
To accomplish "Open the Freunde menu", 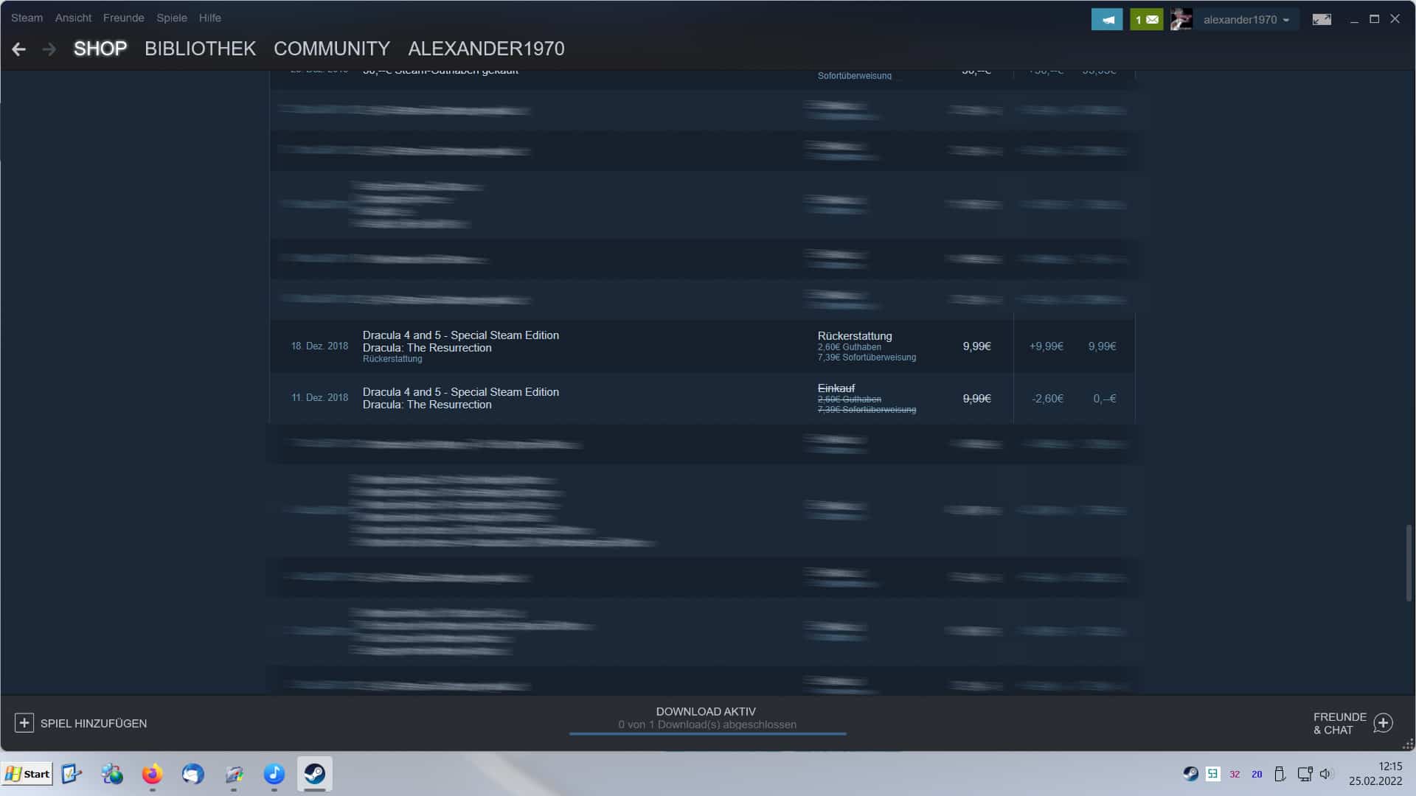I will click(x=123, y=18).
